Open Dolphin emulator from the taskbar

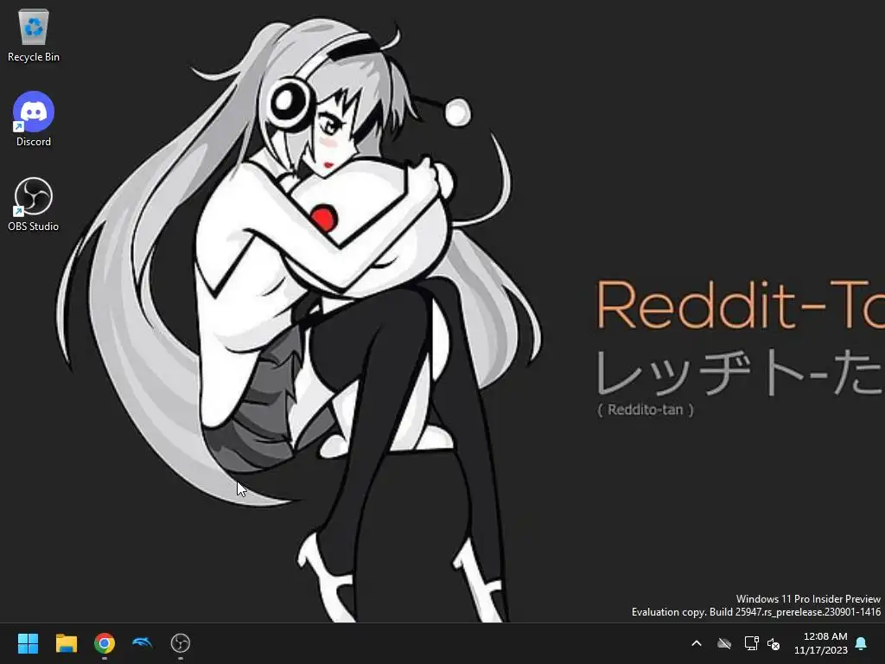point(143,643)
